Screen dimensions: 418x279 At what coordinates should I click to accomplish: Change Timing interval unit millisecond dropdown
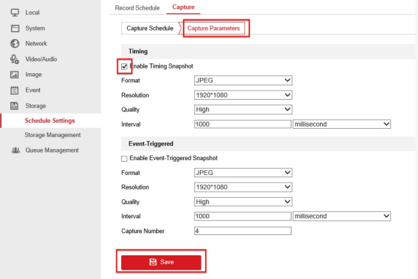[342, 124]
